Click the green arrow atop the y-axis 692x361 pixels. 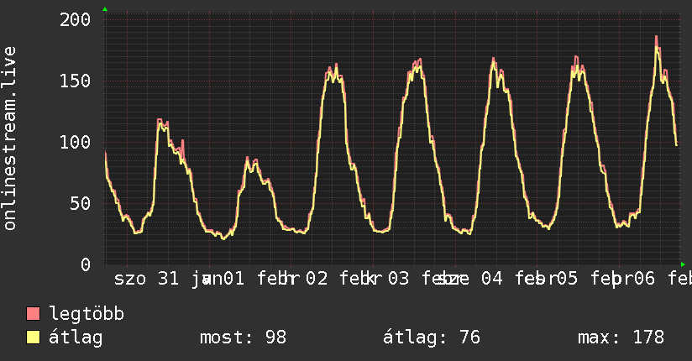105,9
